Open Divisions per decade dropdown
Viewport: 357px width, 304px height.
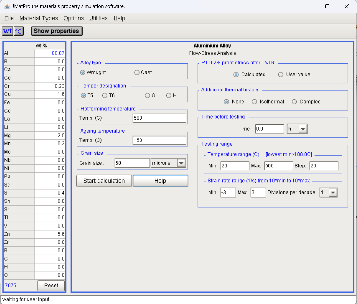[333, 193]
